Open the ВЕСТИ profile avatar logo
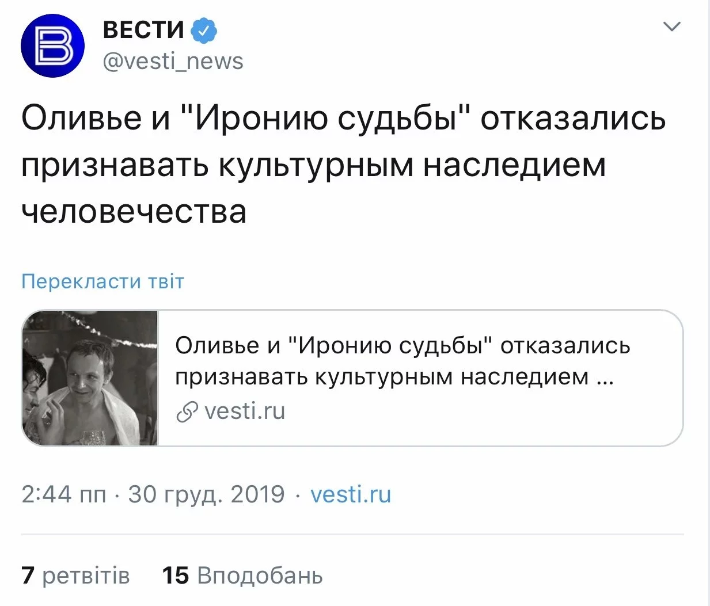Image resolution: width=710 pixels, height=606 pixels. tap(52, 45)
